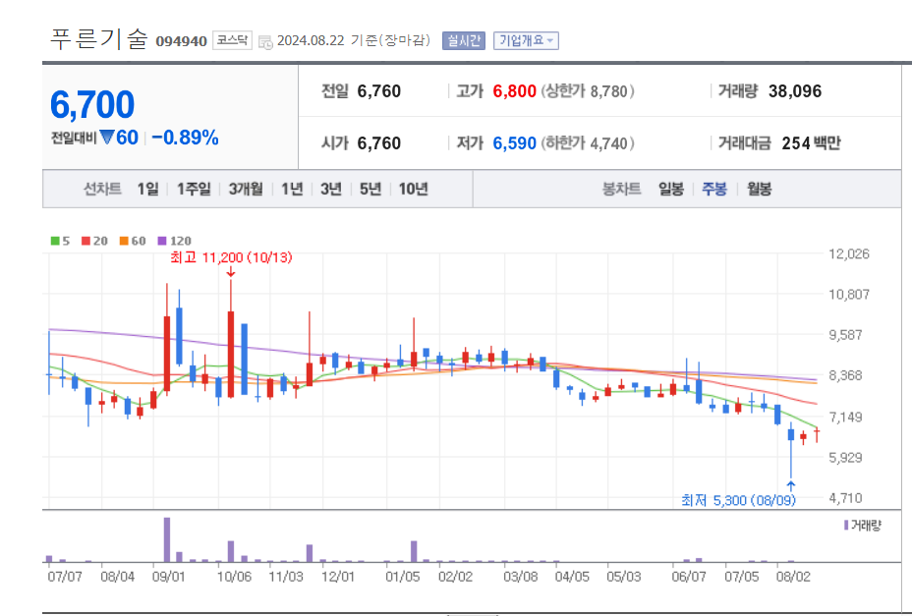Select the red 20-day moving average legend

tap(86, 241)
